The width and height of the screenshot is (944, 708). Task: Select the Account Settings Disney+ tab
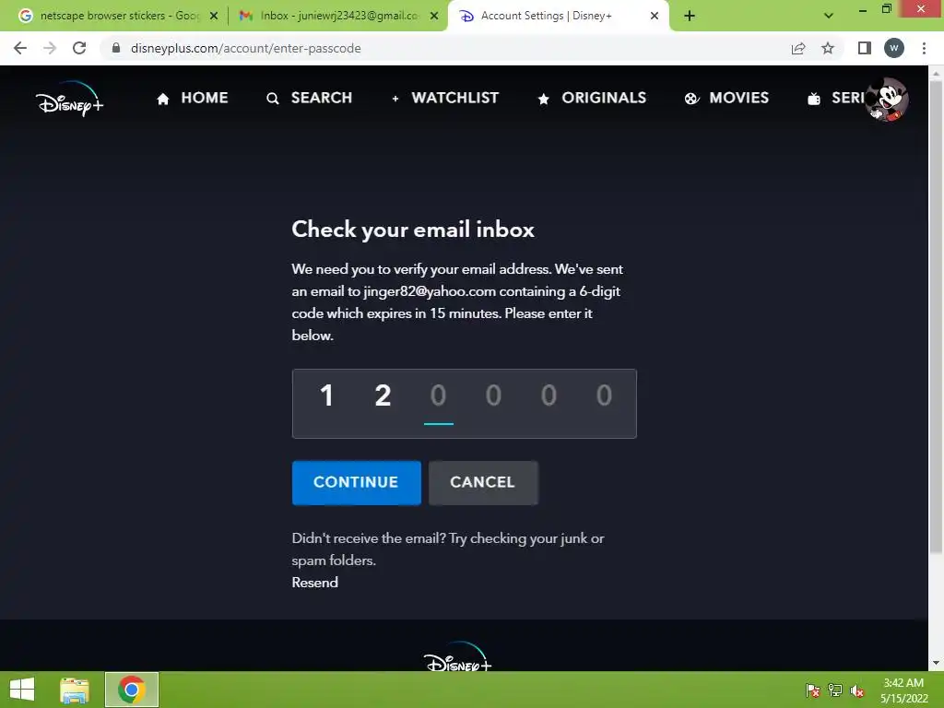[548, 16]
